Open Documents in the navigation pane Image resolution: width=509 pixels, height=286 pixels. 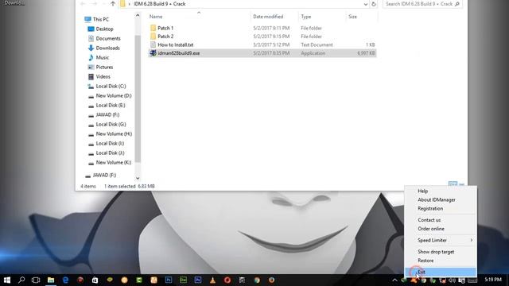point(108,38)
